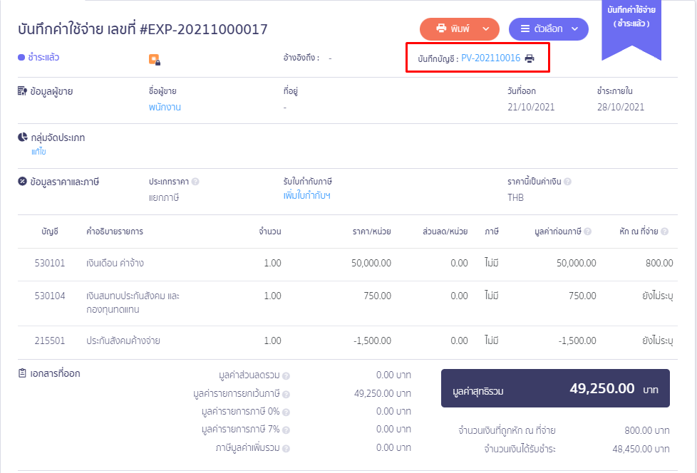This screenshot has width=697, height=473.
Task: Click the building icon beside ข้อมูลผู้ขาย
Action: click(x=22, y=91)
